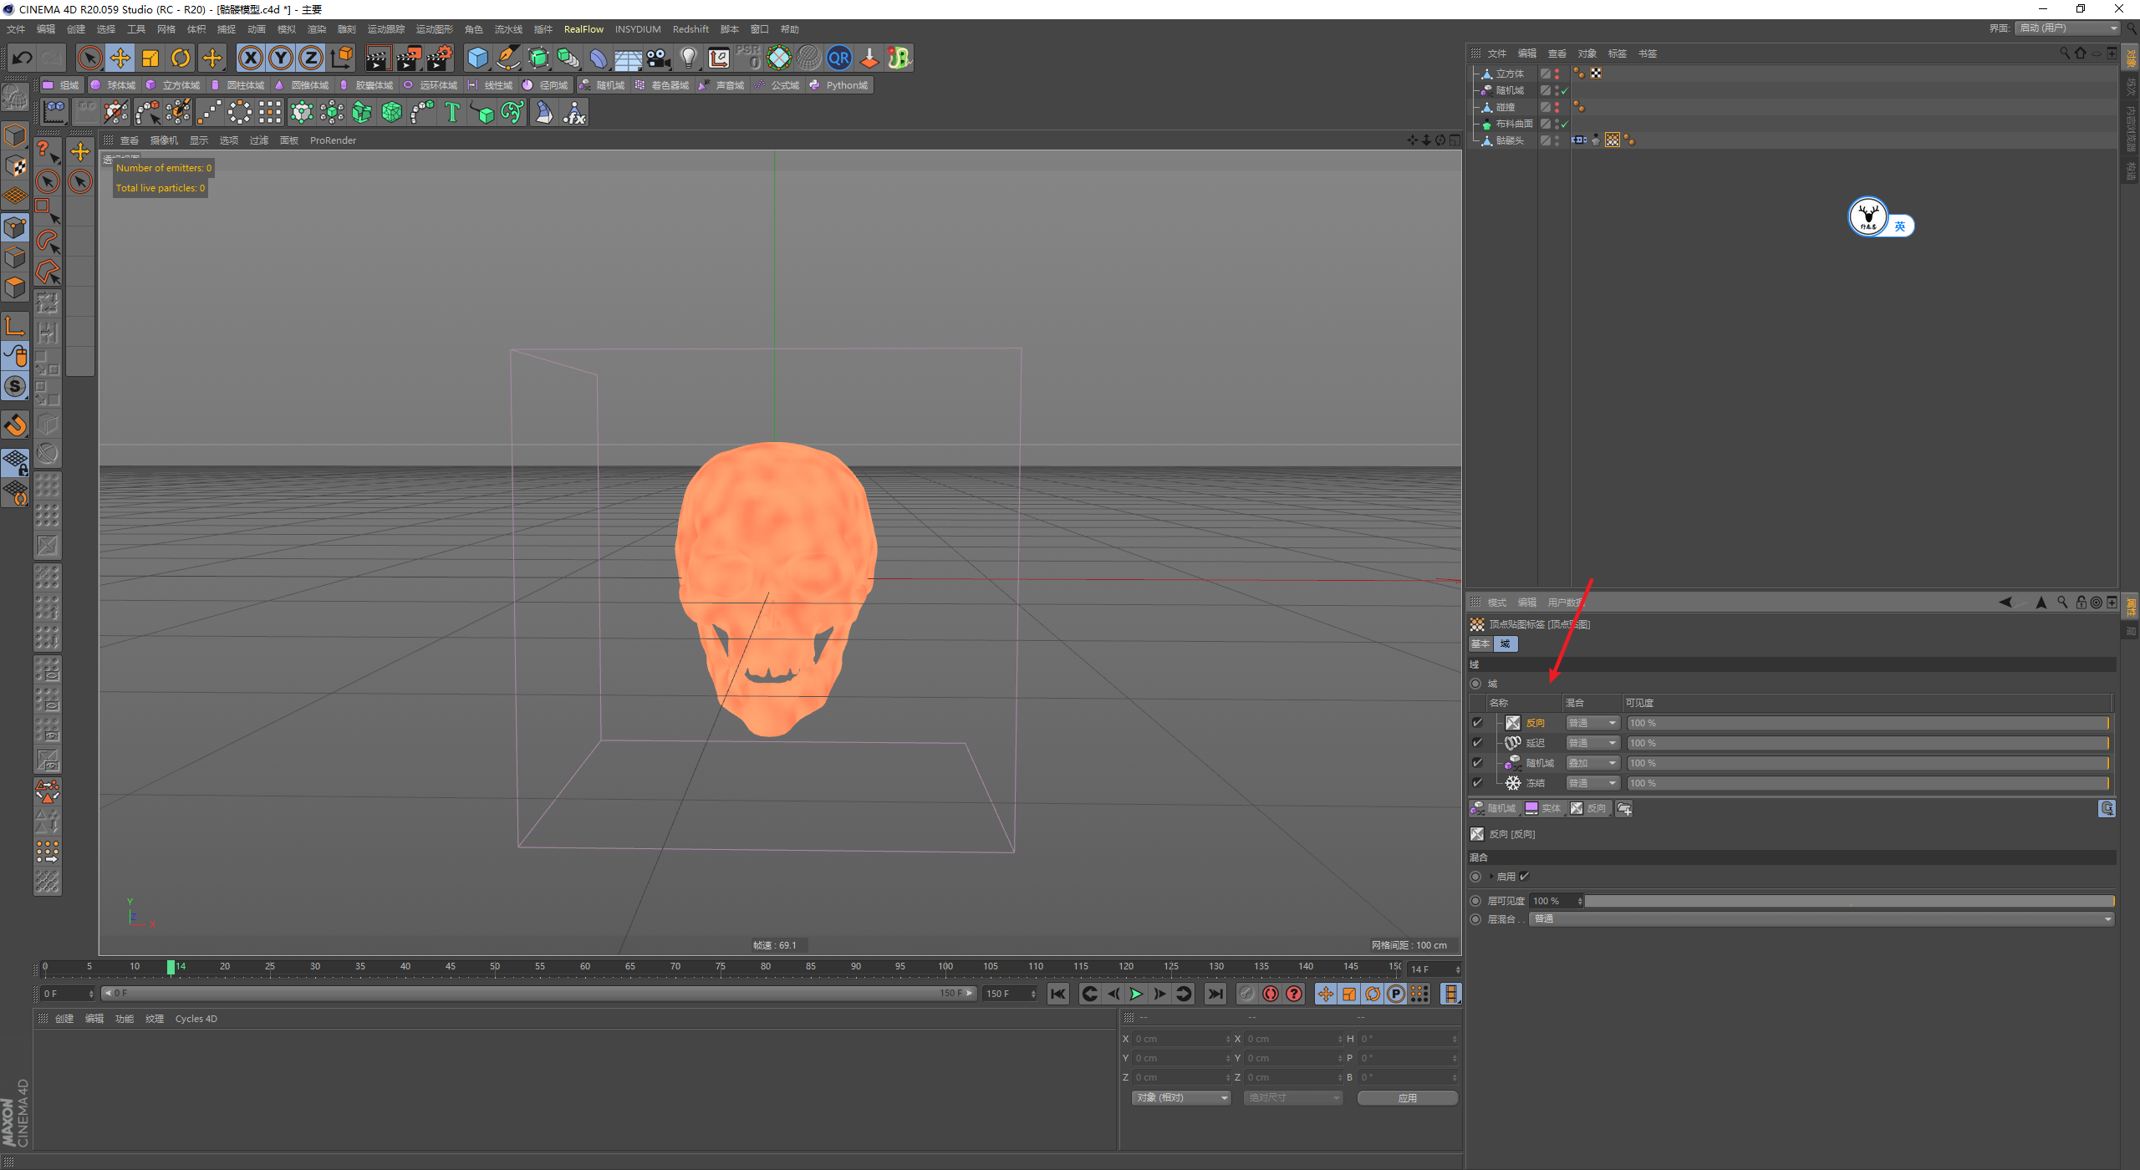Toggle the 启用 checkbox under 混合

[x=1524, y=877]
